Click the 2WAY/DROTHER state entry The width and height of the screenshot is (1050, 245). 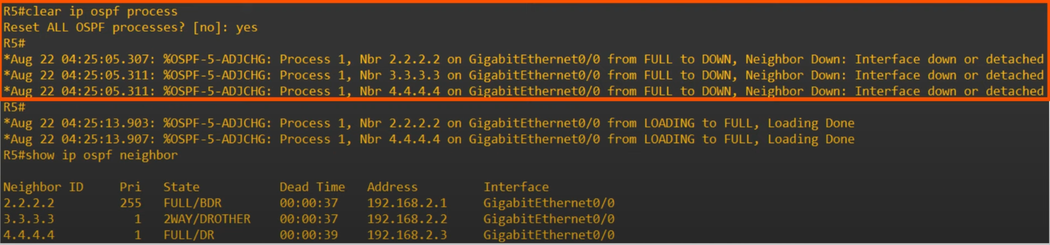pyautogui.click(x=207, y=219)
